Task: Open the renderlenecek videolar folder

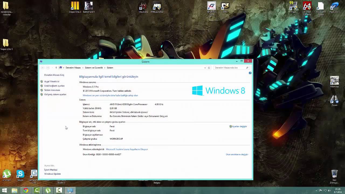Action: [x=6, y=8]
